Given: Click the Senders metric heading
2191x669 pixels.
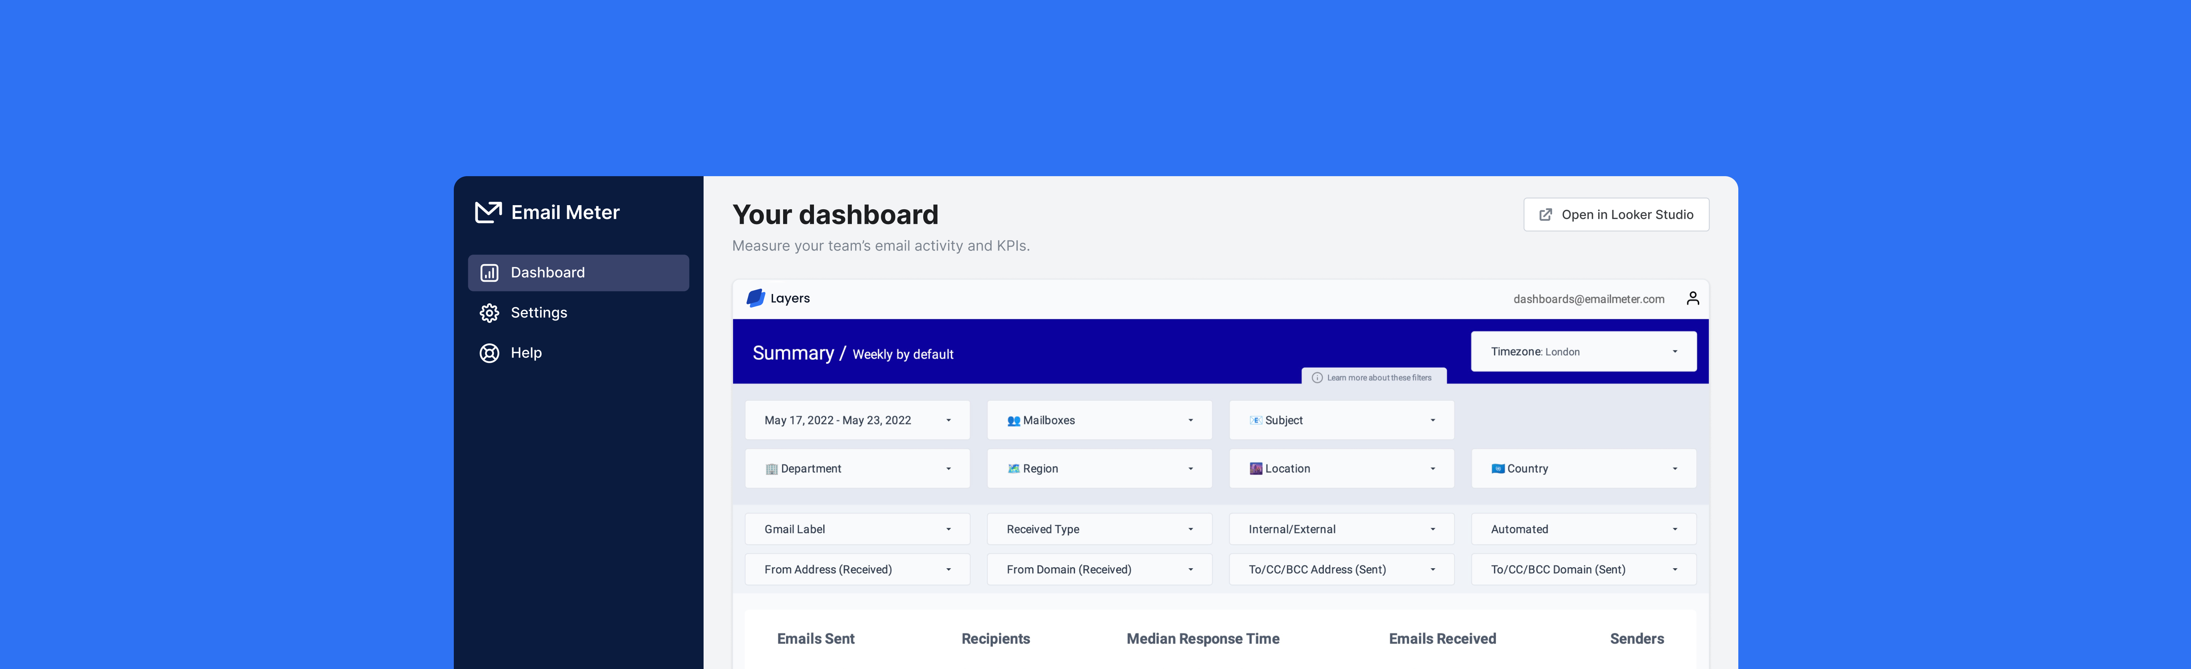Looking at the screenshot, I should (x=1636, y=639).
